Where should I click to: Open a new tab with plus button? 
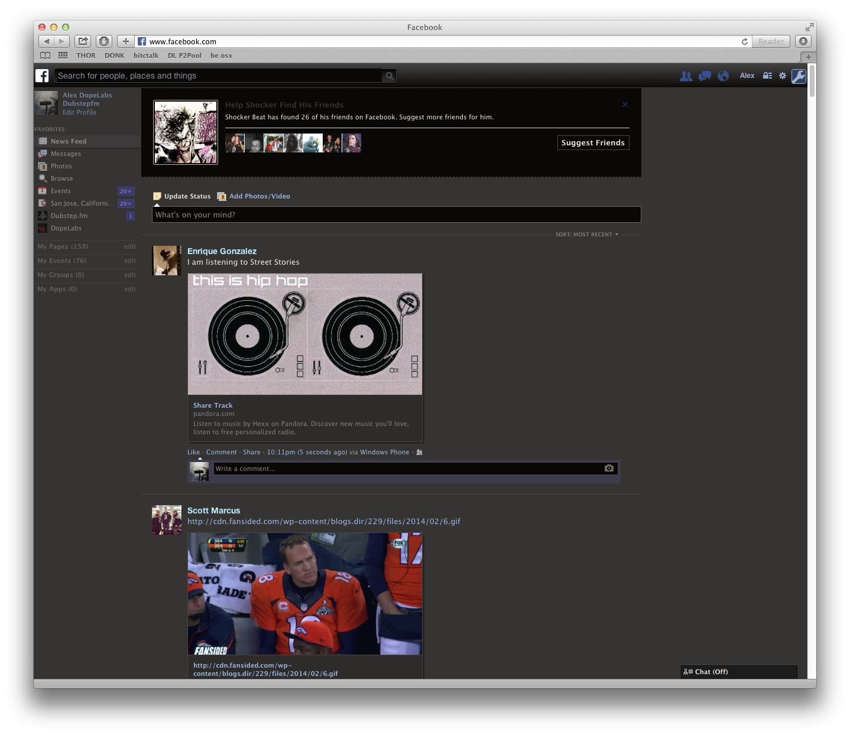pyautogui.click(x=808, y=57)
